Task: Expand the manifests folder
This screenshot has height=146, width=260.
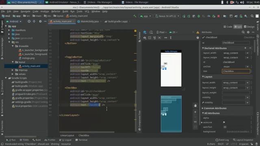Action: coord(9,30)
